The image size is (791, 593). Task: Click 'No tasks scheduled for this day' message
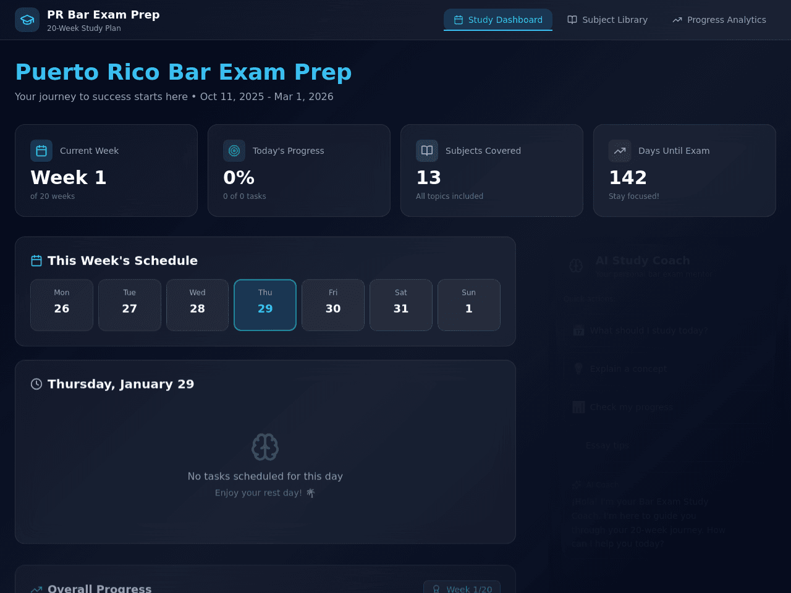point(265,476)
